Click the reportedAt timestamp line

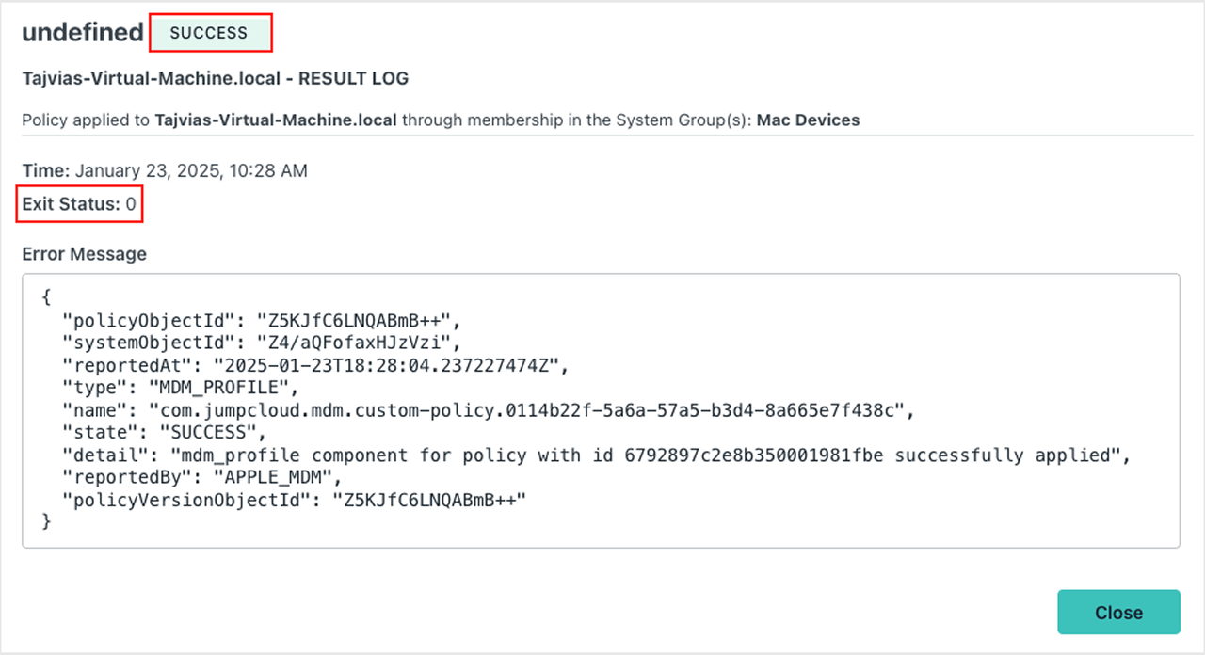pyautogui.click(x=315, y=363)
